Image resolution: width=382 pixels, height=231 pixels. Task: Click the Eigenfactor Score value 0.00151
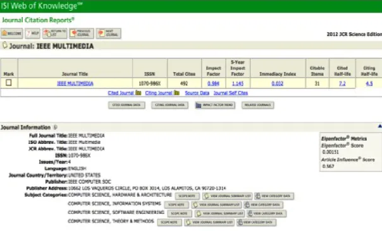(330, 152)
